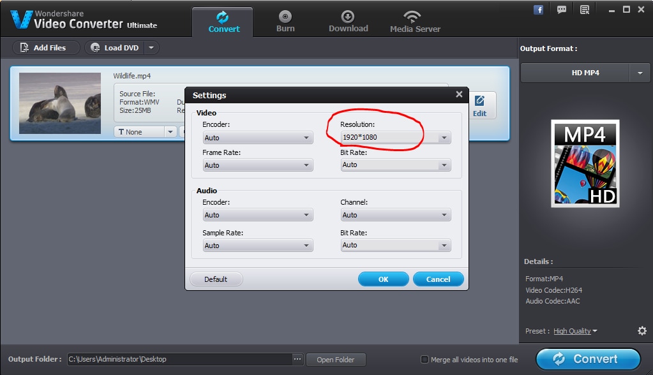Click the Wildlife.mp4 file name
Image resolution: width=653 pixels, height=375 pixels.
132,76
